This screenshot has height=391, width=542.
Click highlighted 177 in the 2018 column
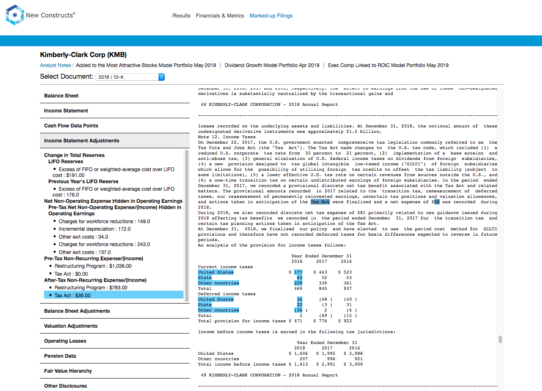tap(298, 272)
